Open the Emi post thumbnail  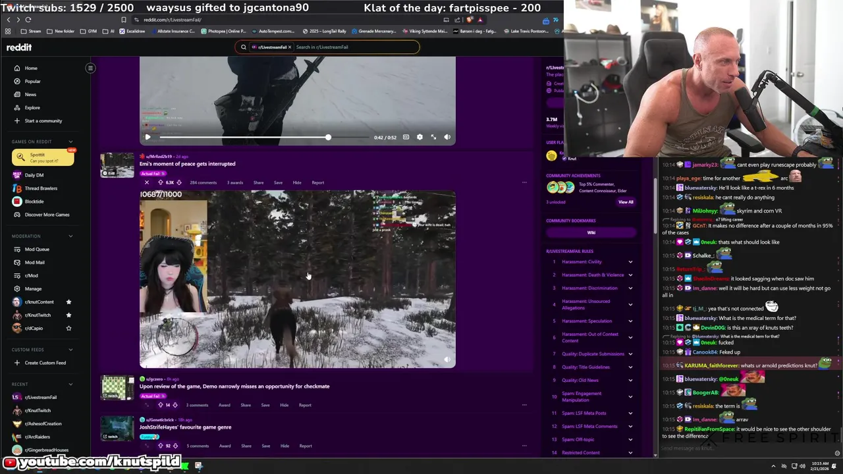[117, 165]
